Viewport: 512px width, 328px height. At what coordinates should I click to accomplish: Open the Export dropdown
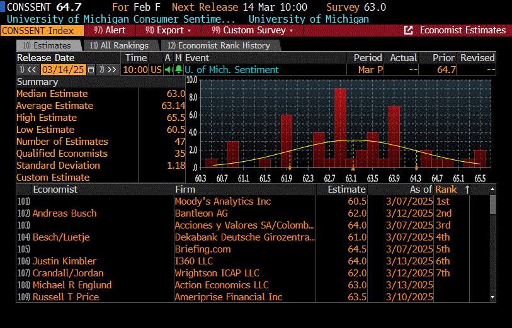[169, 30]
